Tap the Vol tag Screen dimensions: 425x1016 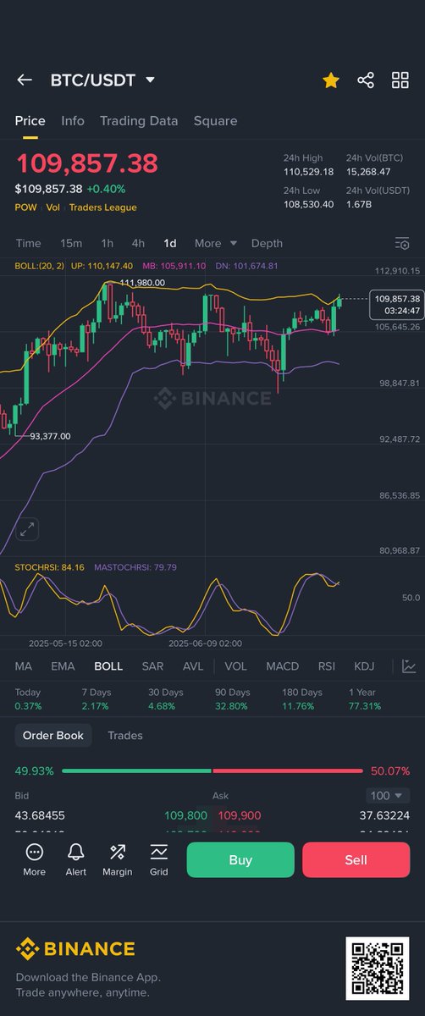click(x=52, y=207)
